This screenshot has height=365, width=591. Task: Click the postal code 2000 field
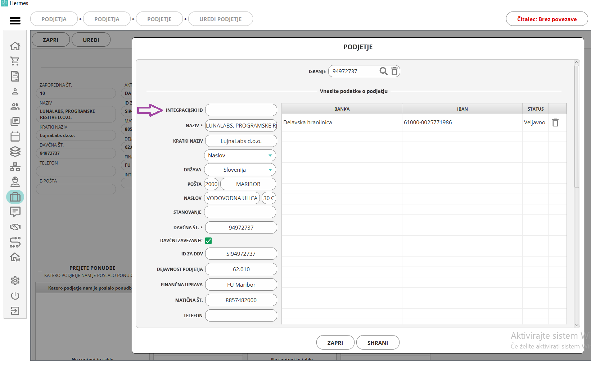(211, 184)
